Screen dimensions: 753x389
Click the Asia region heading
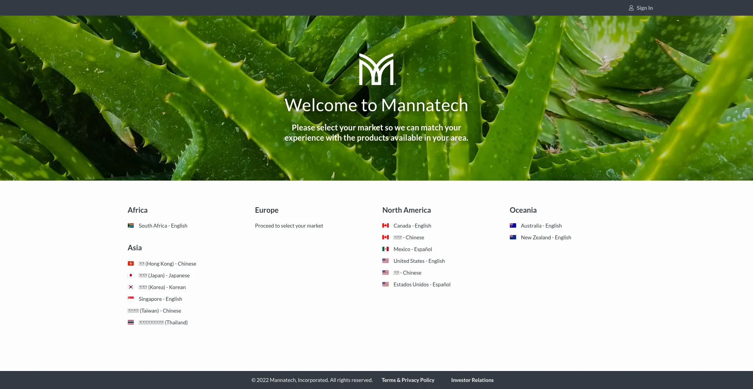pyautogui.click(x=135, y=248)
